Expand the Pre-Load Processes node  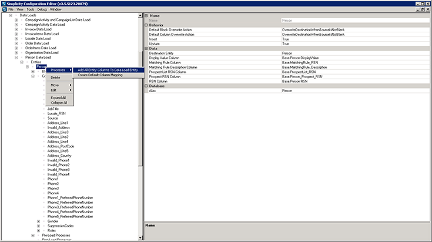33,236
